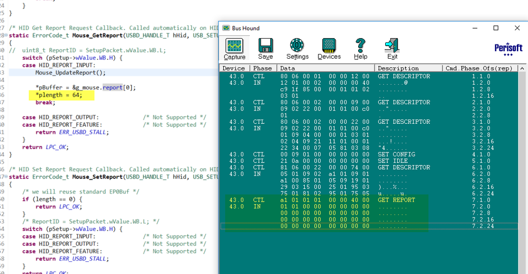528x274 pixels.
Task: Select the GET DESCRIPTOR row at 1.1.0
Action: 369,76
